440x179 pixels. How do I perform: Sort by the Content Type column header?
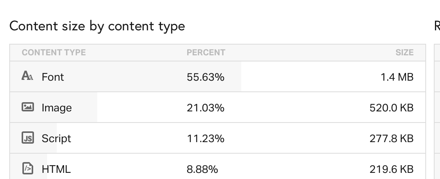click(54, 53)
